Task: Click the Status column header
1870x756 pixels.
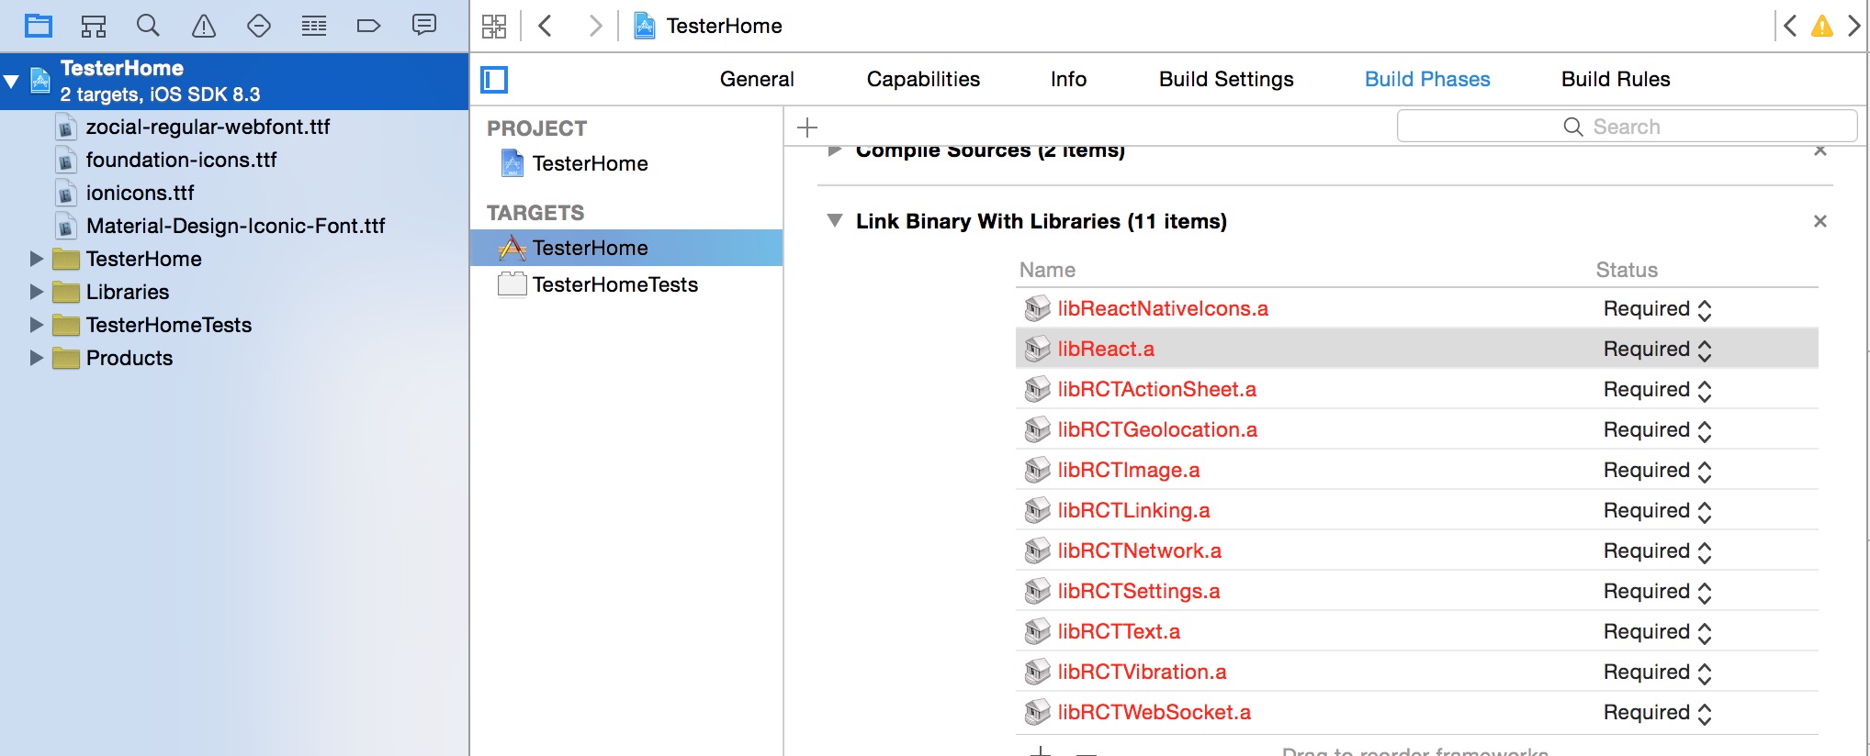Action: 1627,270
